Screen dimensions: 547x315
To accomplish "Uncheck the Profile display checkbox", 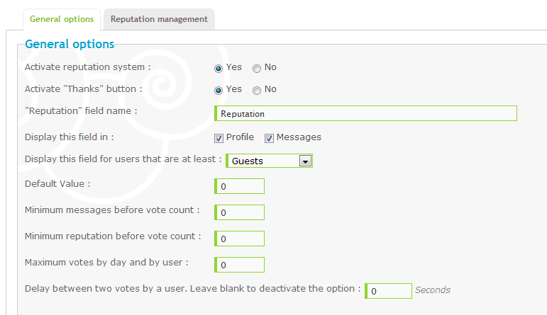I will (219, 138).
